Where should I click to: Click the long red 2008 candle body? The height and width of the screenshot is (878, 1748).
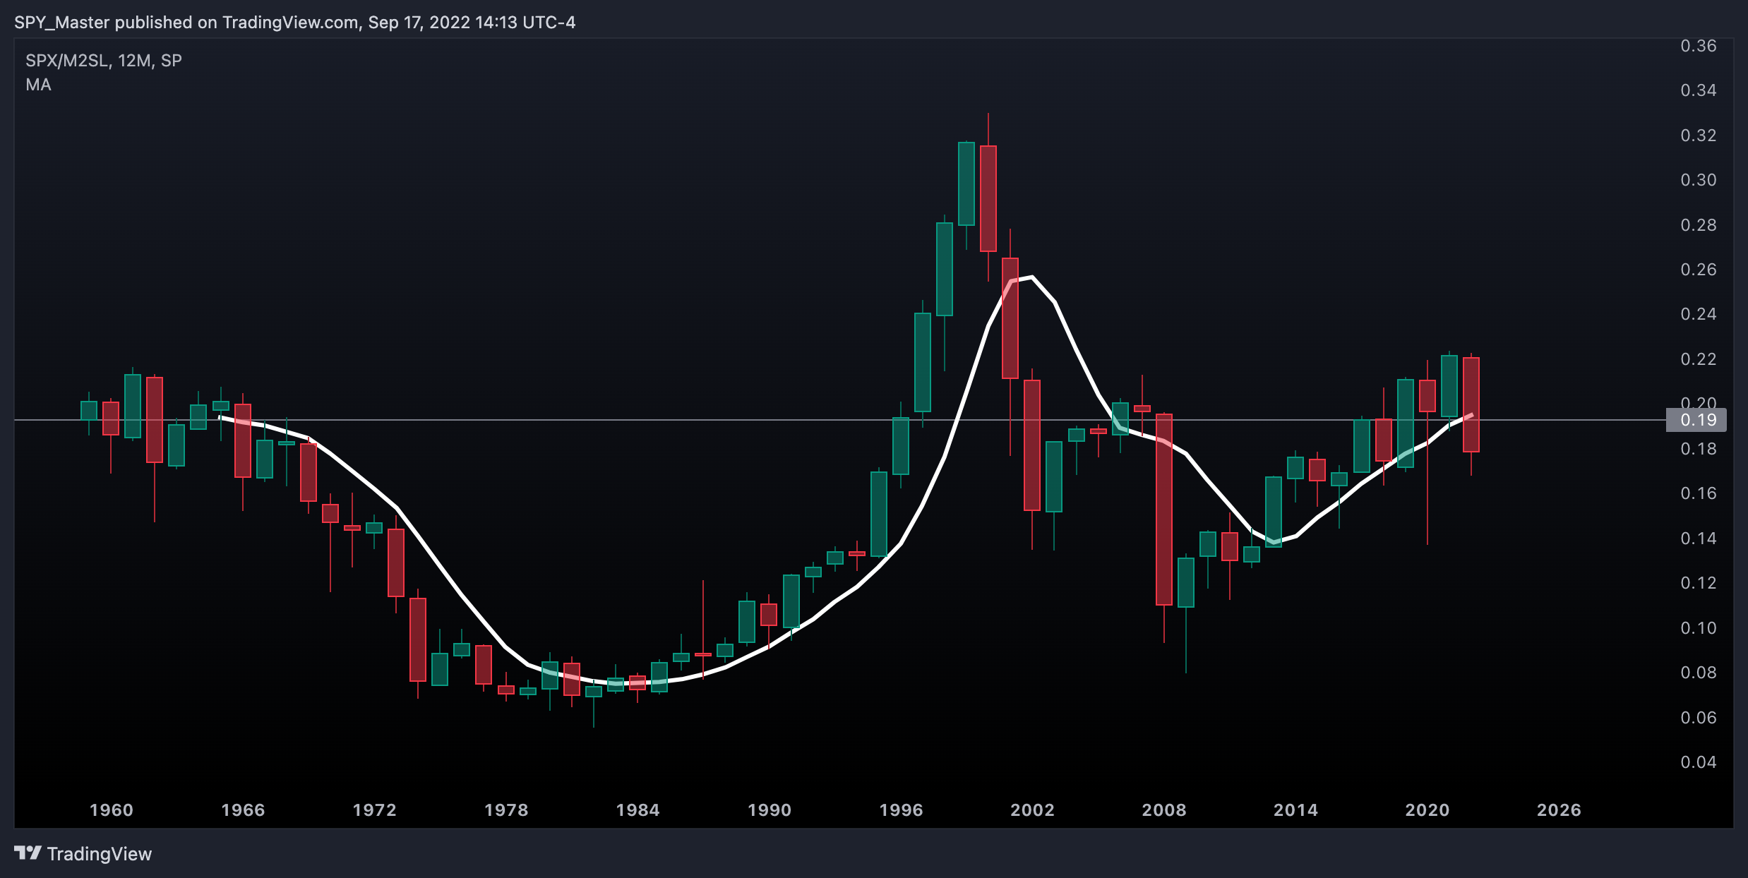(1164, 510)
